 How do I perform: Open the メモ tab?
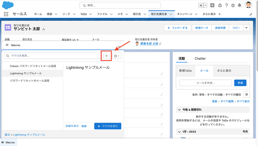(120, 14)
